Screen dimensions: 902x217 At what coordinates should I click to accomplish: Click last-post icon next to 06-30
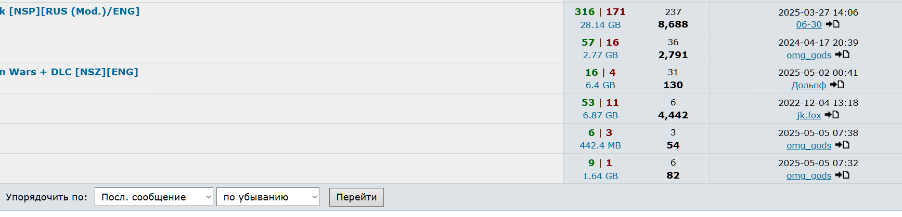coord(833,24)
